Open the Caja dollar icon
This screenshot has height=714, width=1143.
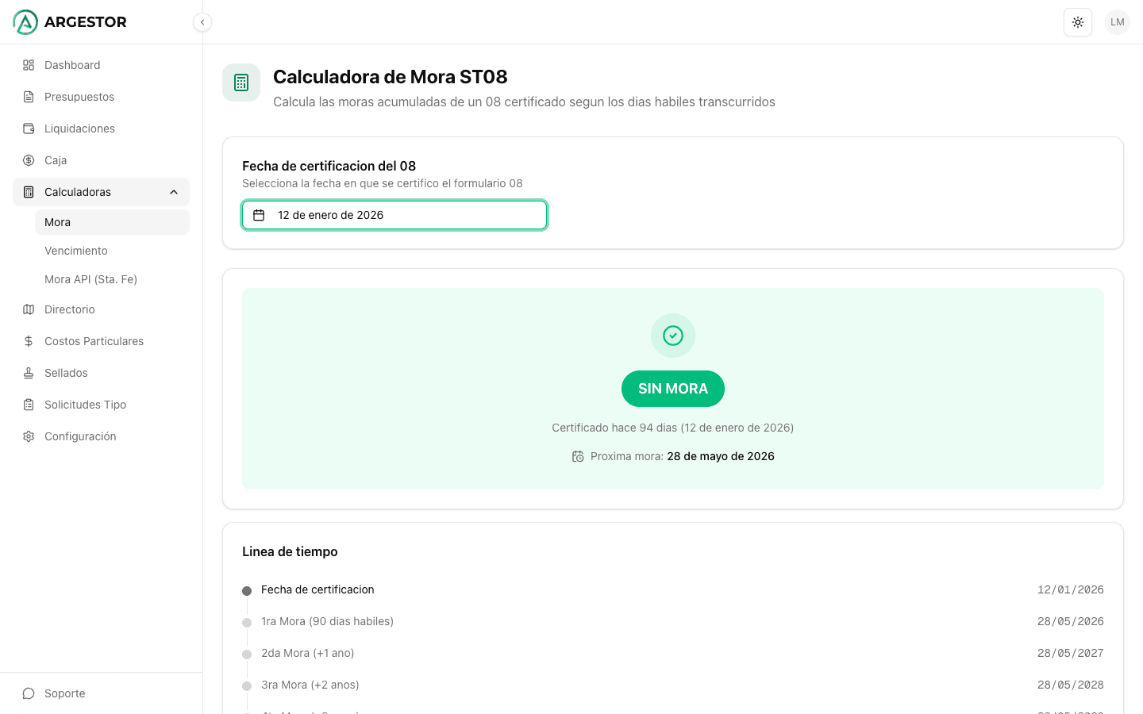[x=29, y=160]
